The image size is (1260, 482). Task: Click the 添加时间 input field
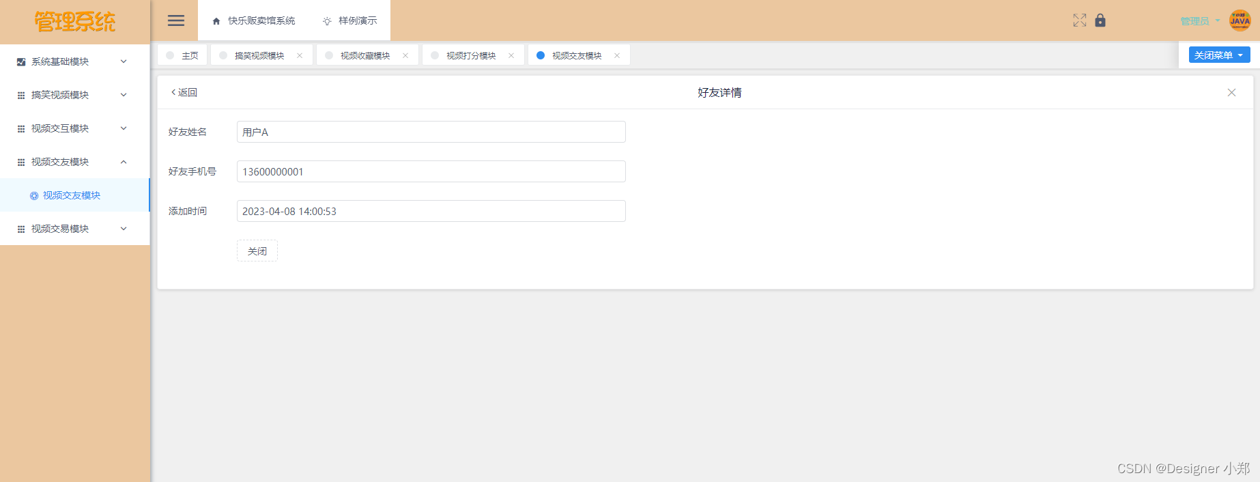point(431,211)
